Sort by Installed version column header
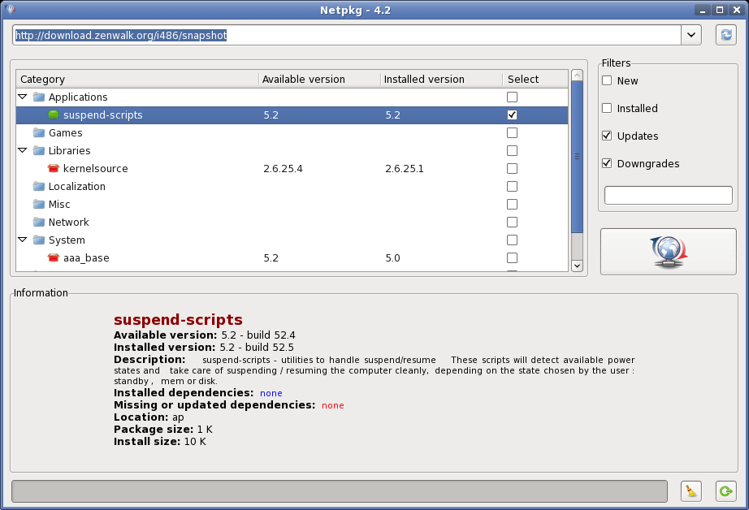This screenshot has height=510, width=749. [x=441, y=80]
